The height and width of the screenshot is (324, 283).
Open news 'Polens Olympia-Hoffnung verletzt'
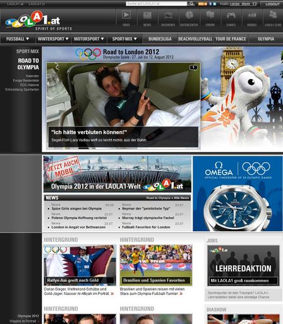79,218
